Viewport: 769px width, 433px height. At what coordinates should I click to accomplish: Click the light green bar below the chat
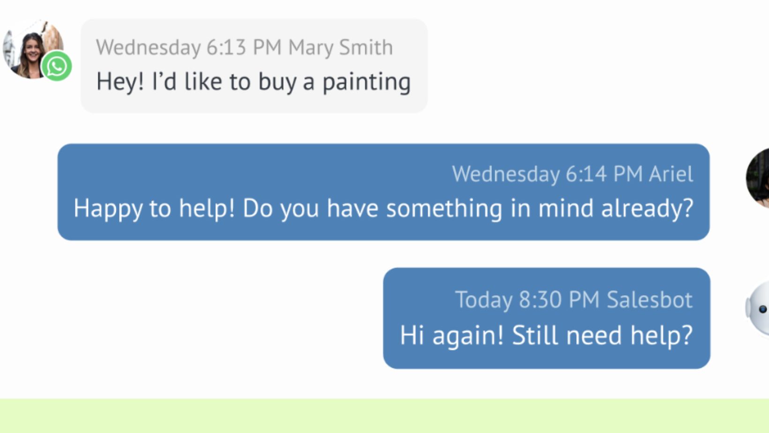pos(384,416)
